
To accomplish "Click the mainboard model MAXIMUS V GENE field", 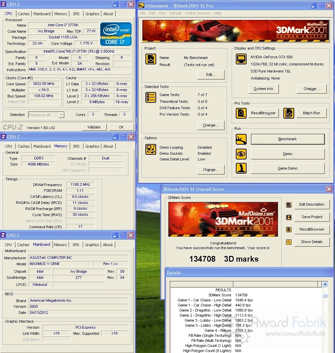I will pos(60,264).
